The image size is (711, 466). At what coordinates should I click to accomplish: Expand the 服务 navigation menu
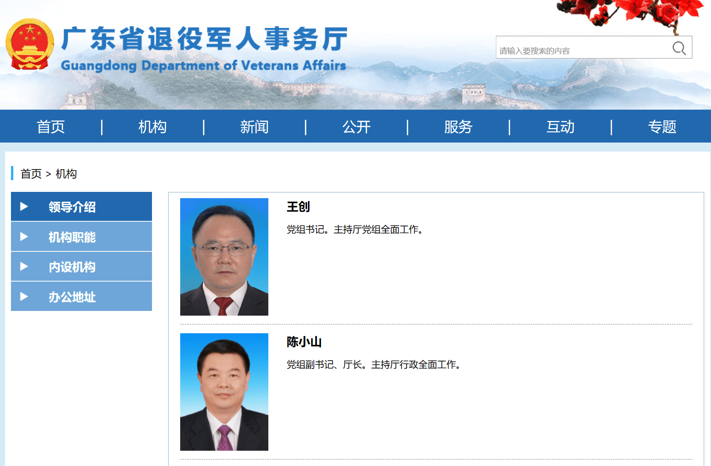tap(458, 126)
